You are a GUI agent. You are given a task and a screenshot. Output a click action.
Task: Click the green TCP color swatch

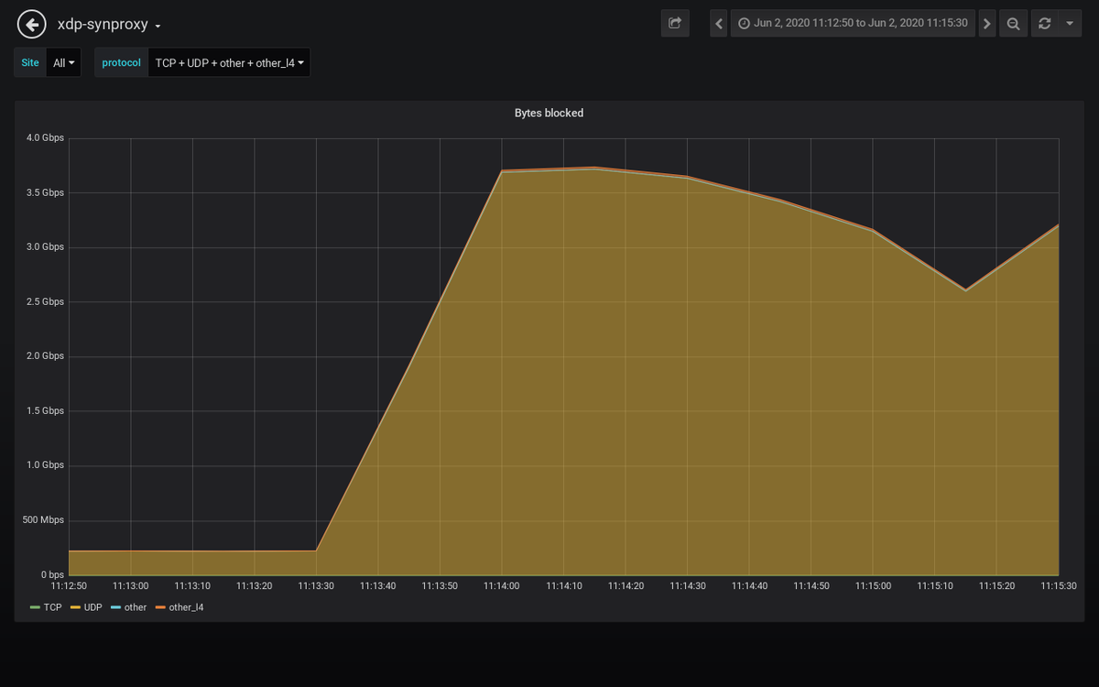pos(38,607)
